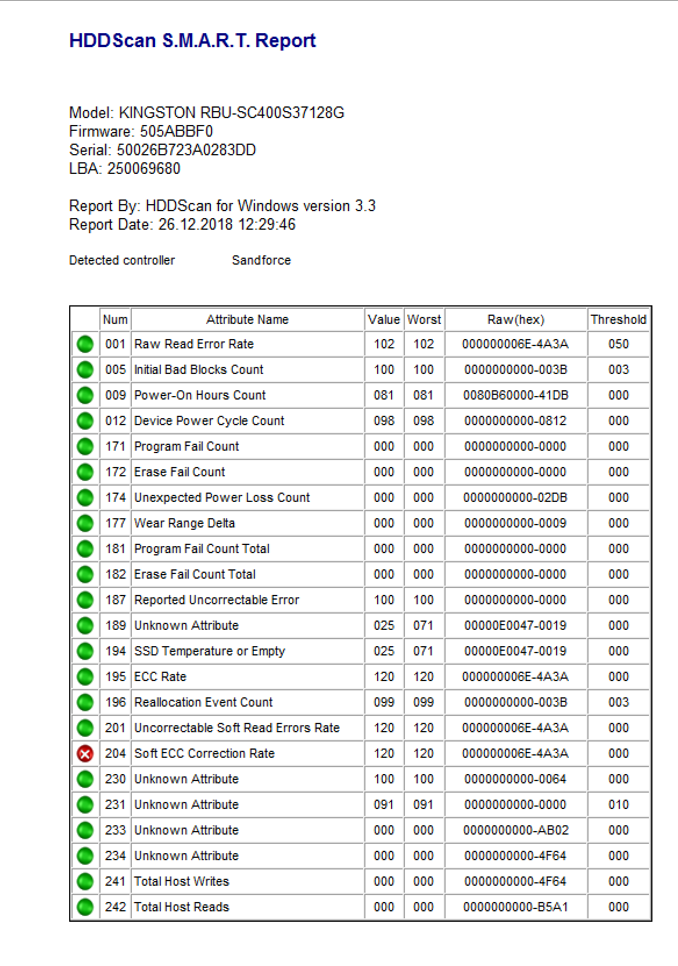Viewport: 678px width, 966px height.
Task: Click the Raw(hex) column header
Action: tap(516, 319)
